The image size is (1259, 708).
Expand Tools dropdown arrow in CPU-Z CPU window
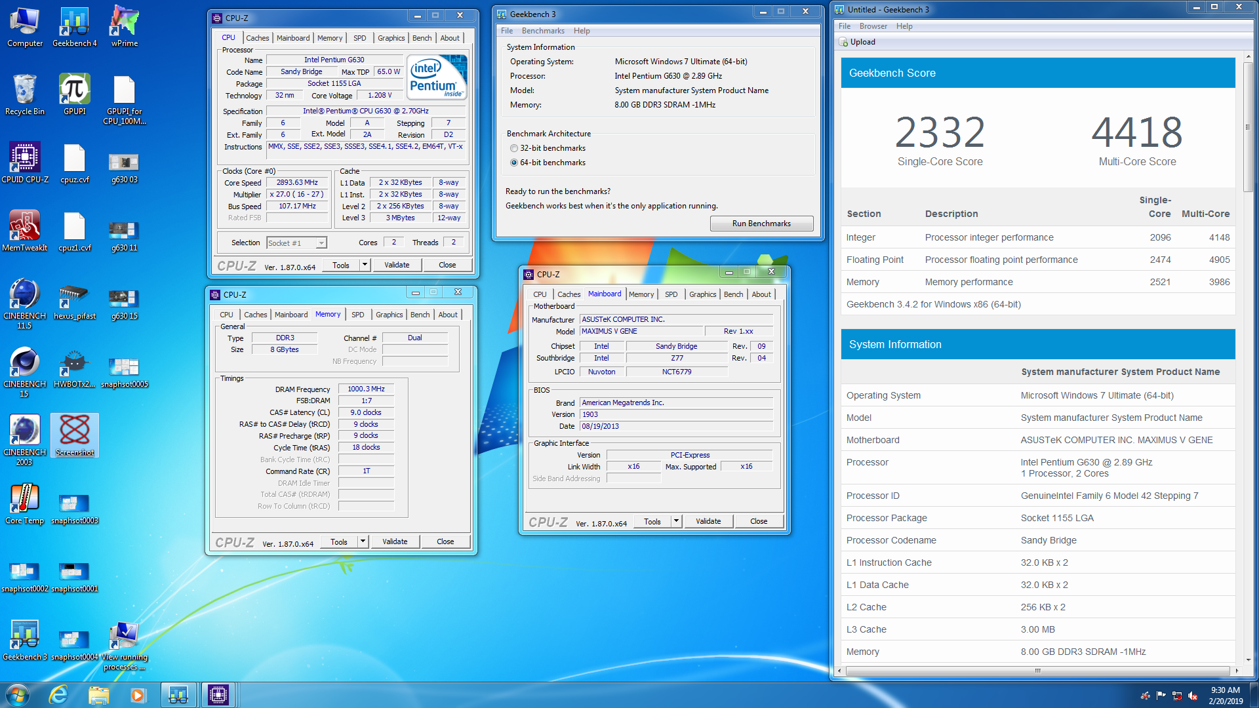(x=365, y=265)
